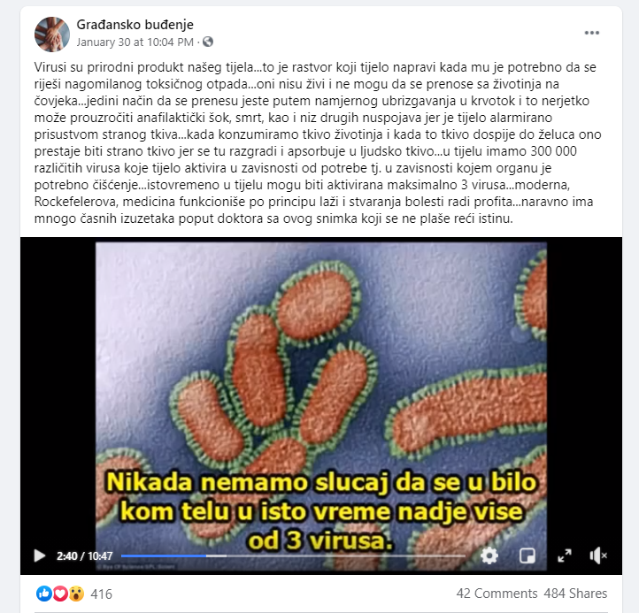Click the 2:40 / 10:47 video time display
This screenshot has height=613, width=639.
coord(84,556)
